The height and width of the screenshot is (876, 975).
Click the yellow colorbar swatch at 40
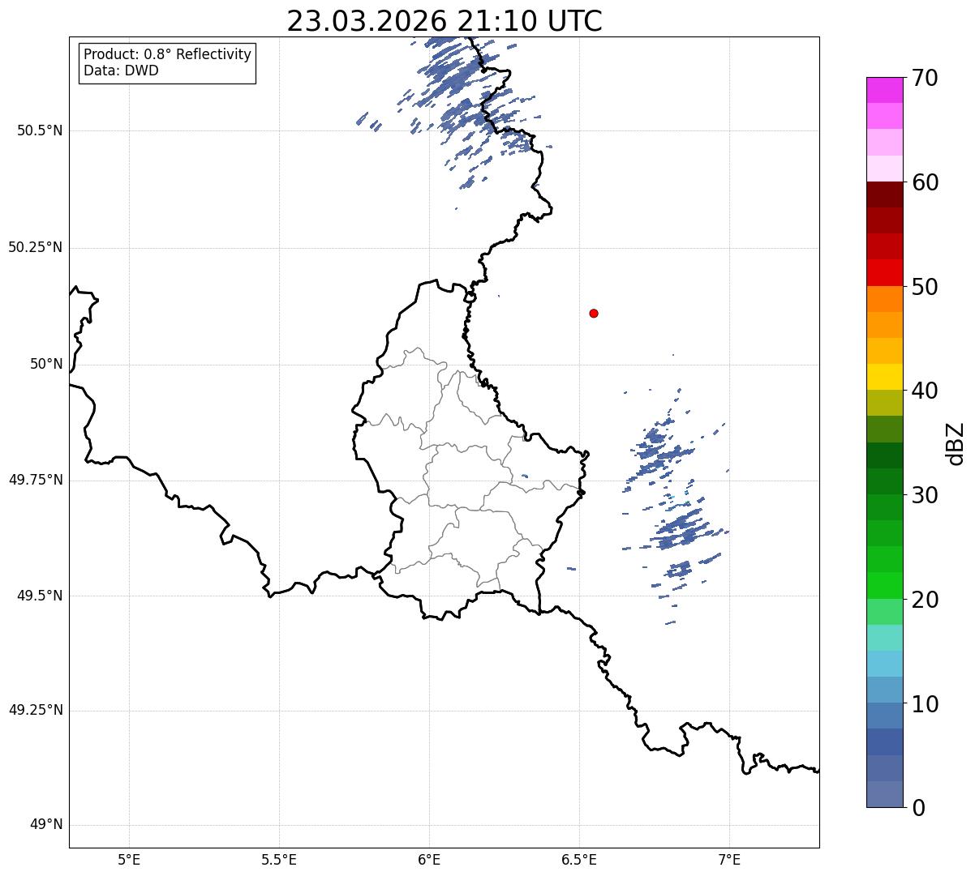click(885, 377)
